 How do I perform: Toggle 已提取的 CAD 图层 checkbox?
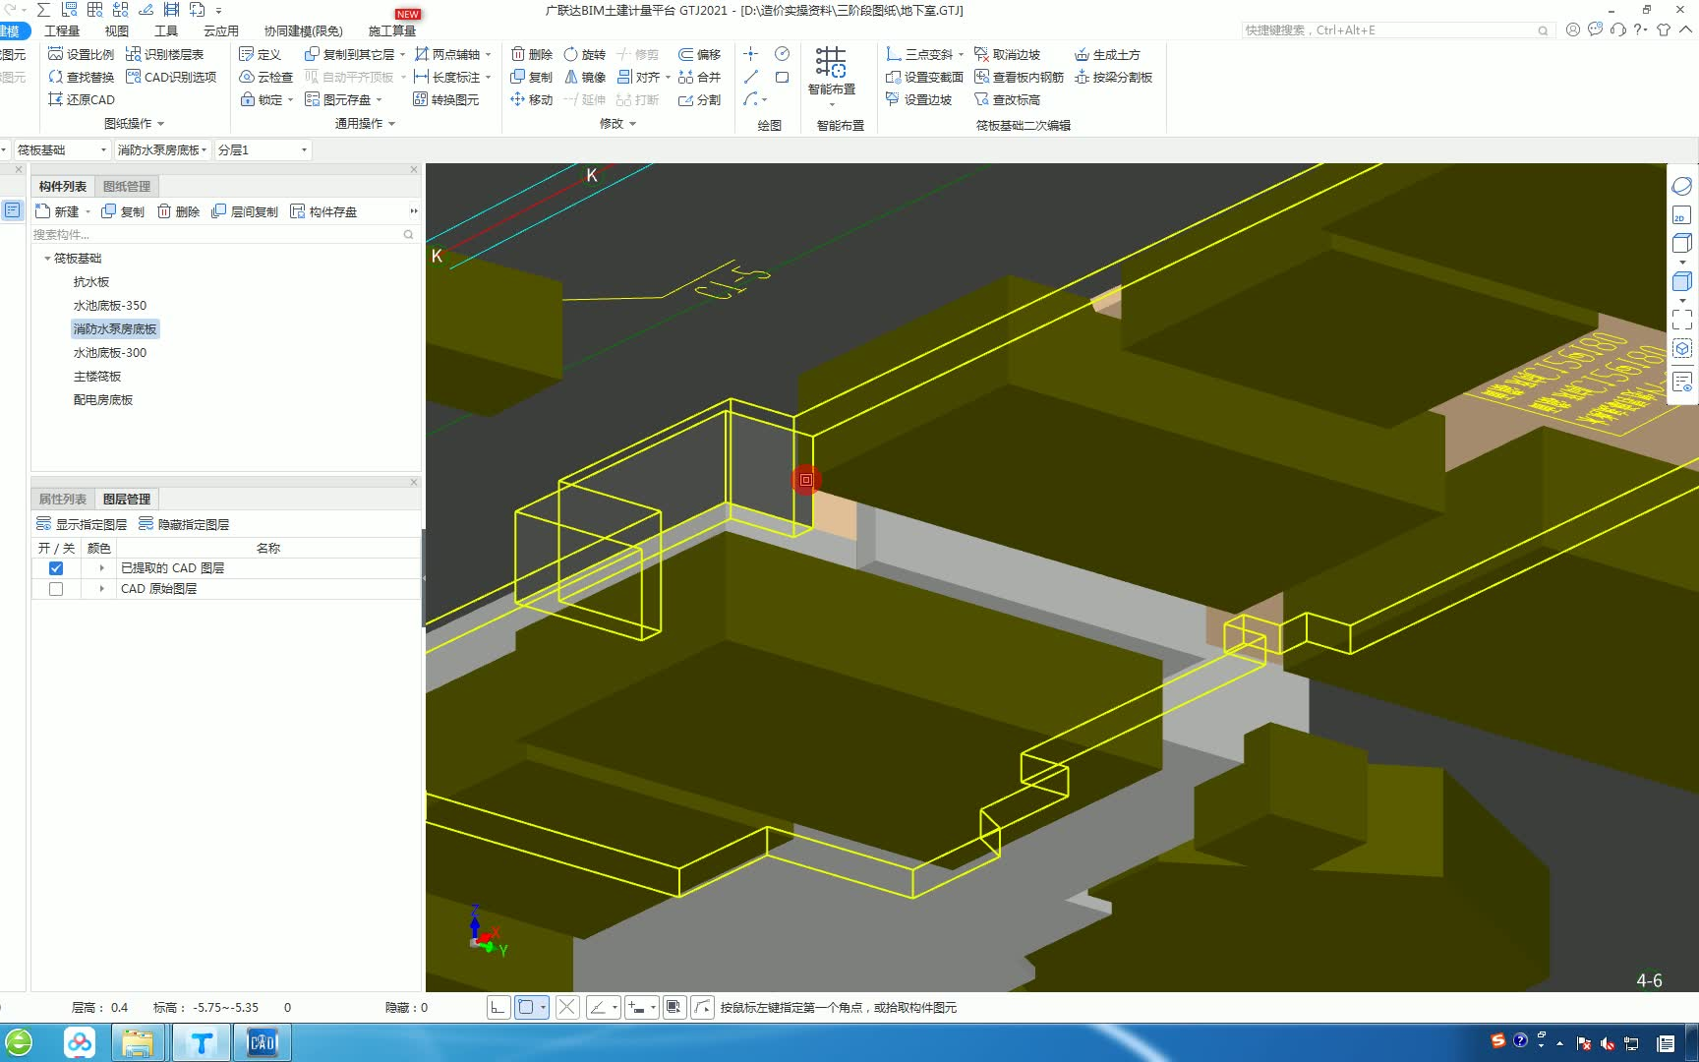tap(56, 568)
